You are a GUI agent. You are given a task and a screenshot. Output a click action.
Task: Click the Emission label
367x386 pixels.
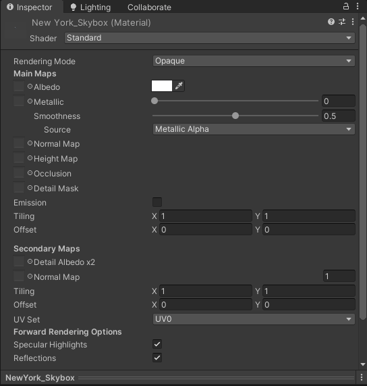click(30, 203)
